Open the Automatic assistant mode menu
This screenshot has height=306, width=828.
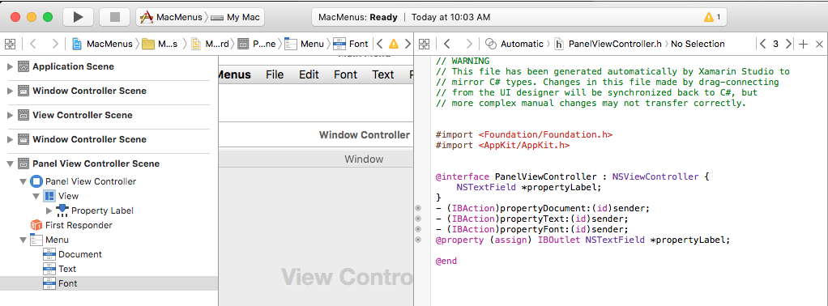pyautogui.click(x=514, y=44)
